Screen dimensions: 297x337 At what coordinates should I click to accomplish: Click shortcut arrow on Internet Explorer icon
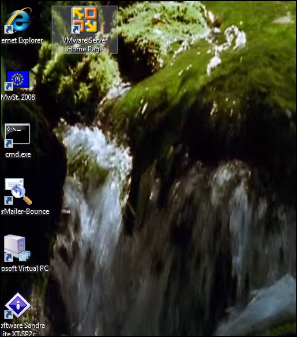pos(9,29)
